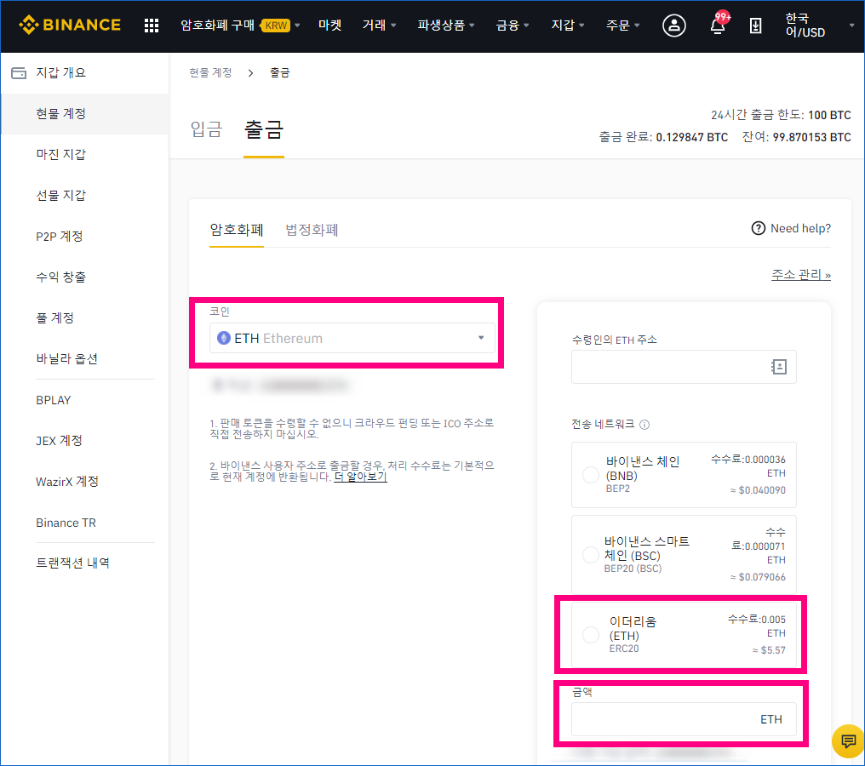Open the notifications bell icon
Viewport: 865px width, 766px height.
click(x=716, y=26)
